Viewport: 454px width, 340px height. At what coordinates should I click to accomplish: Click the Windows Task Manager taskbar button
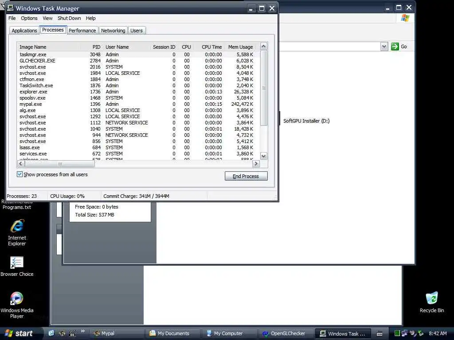(343, 333)
